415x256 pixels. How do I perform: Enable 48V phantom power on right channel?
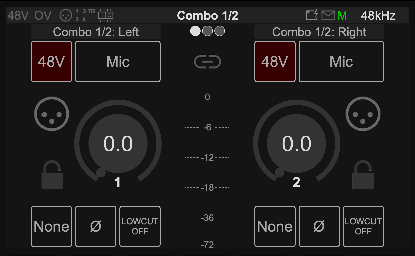[x=275, y=62]
